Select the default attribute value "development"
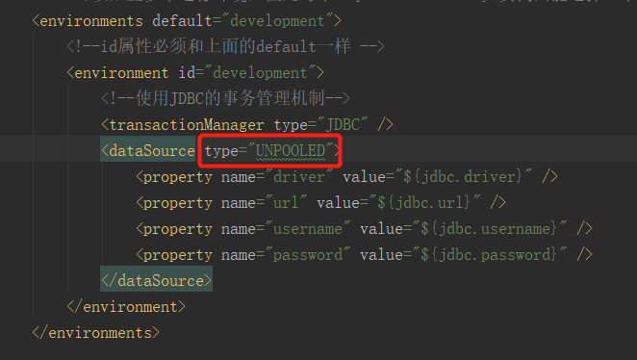The image size is (637, 360). (x=277, y=21)
